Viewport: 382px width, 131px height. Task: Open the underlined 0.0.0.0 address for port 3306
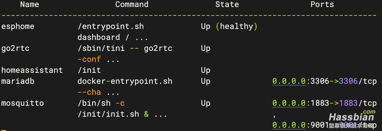pos(289,81)
